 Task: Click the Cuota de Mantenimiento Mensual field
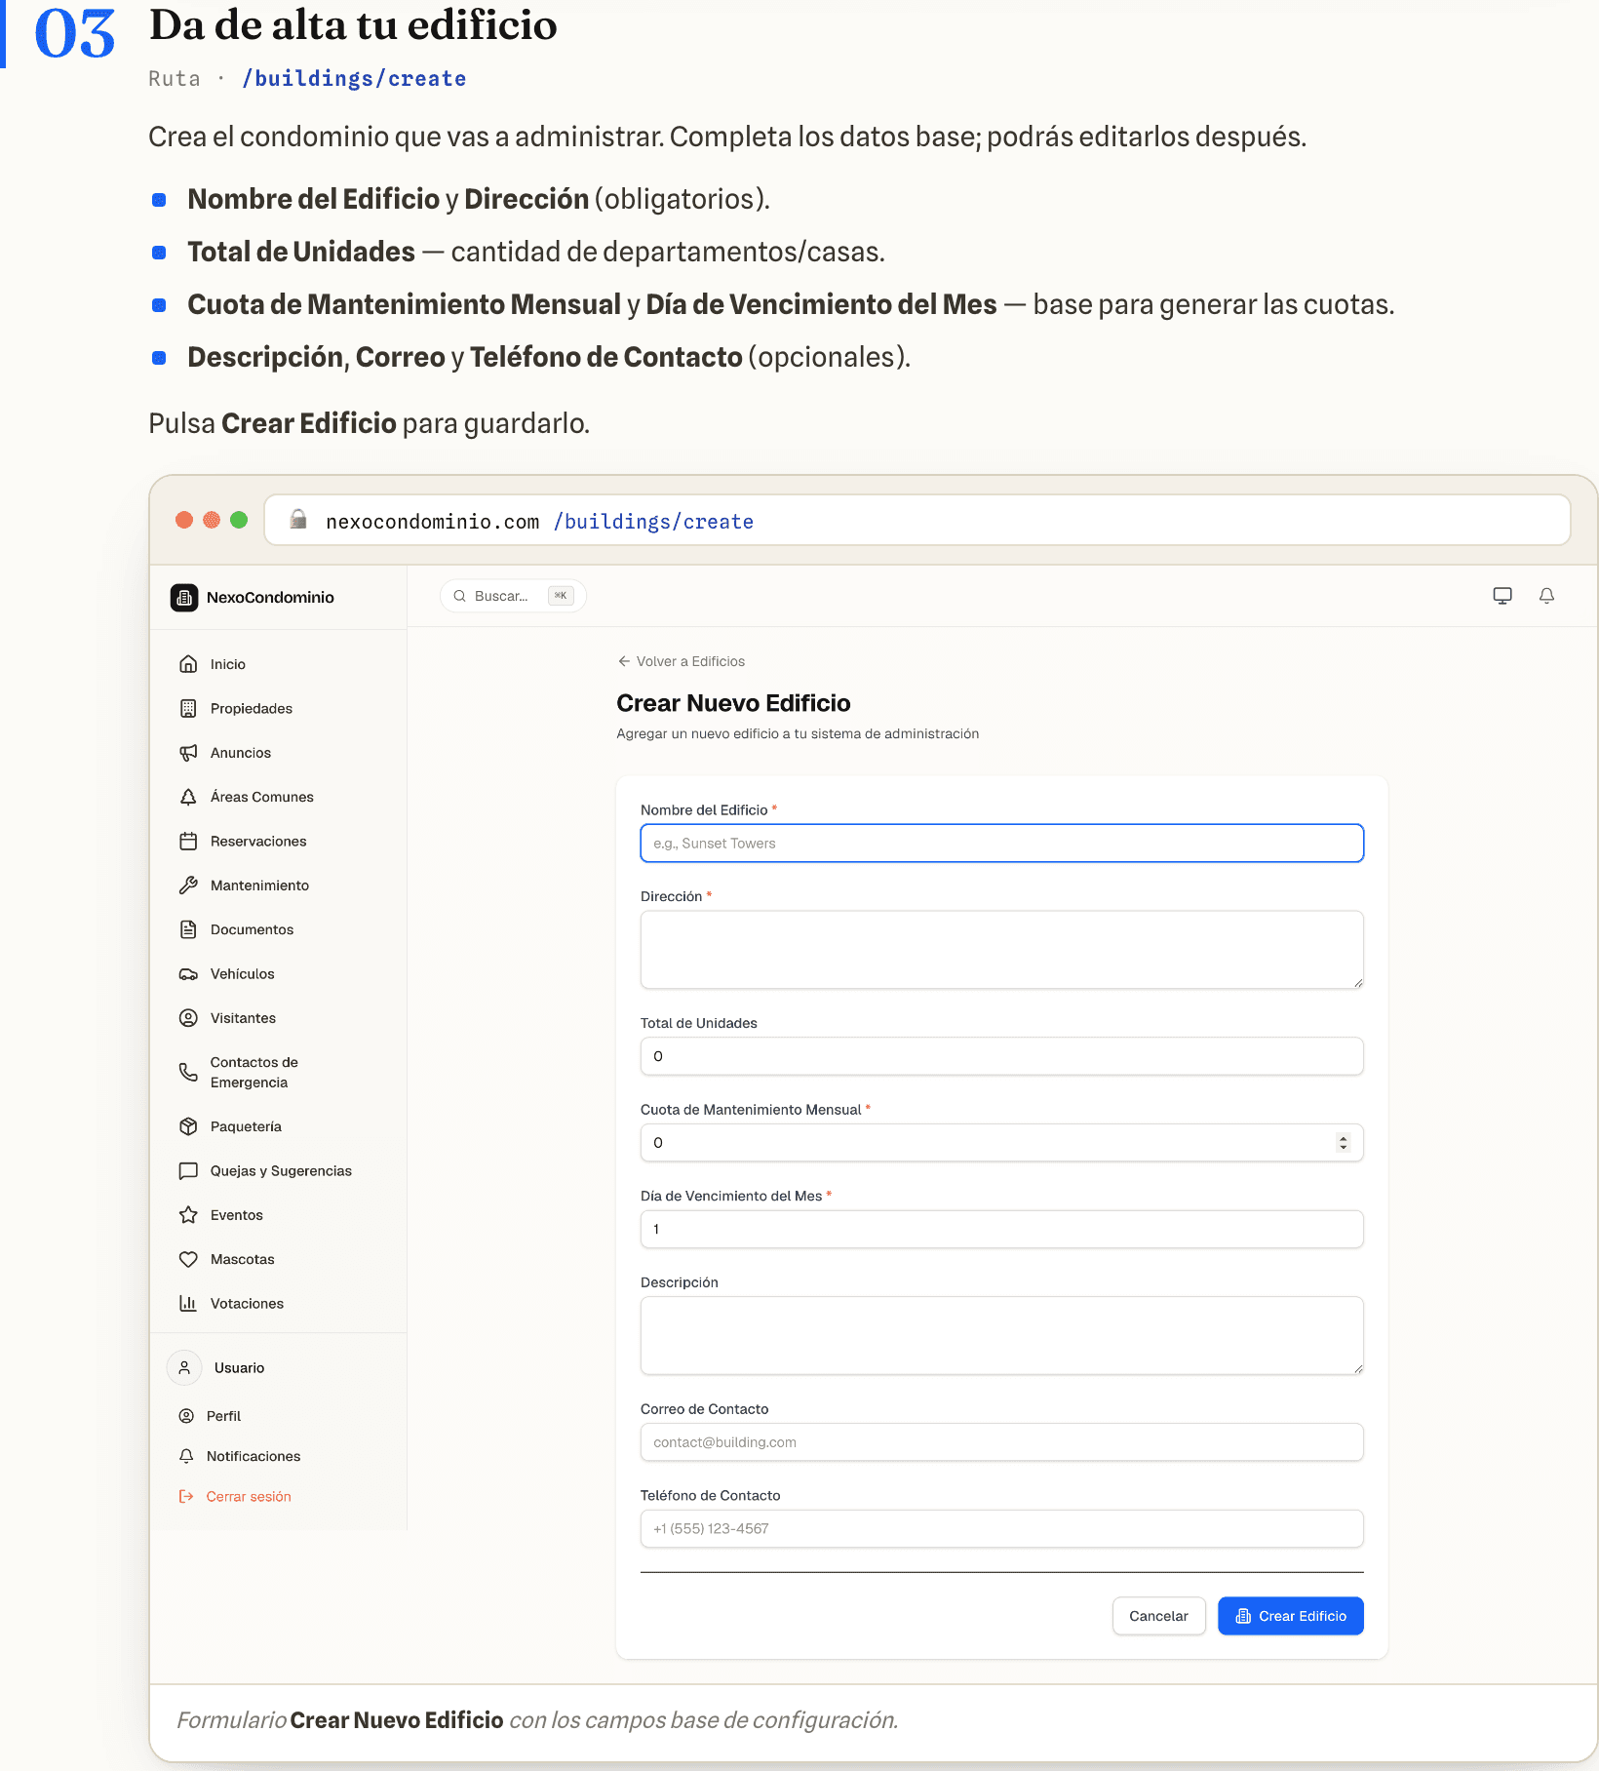point(1001,1143)
